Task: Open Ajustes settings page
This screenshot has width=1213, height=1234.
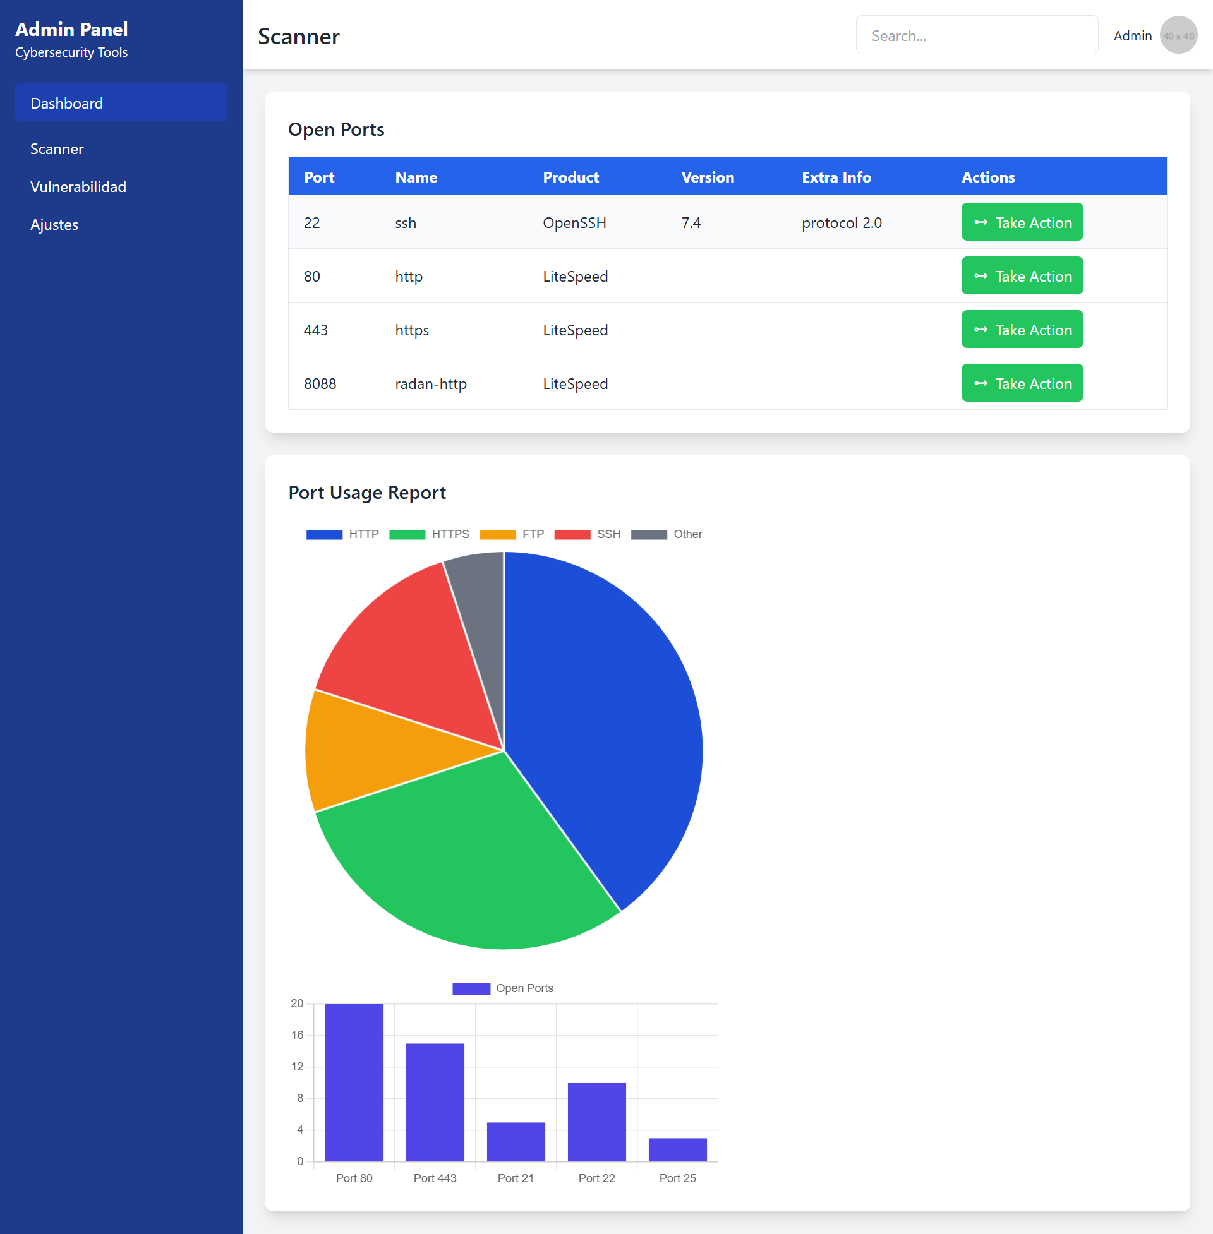Action: tap(54, 225)
